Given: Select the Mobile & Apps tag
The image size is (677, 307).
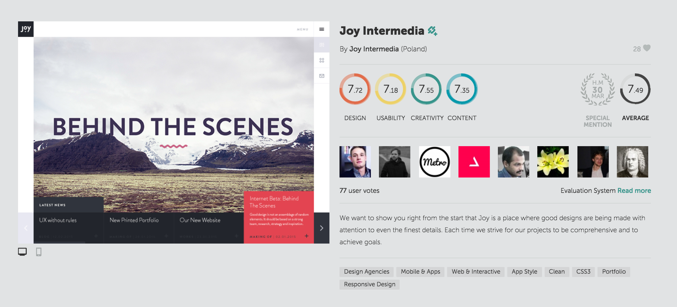Looking at the screenshot, I should [x=420, y=272].
